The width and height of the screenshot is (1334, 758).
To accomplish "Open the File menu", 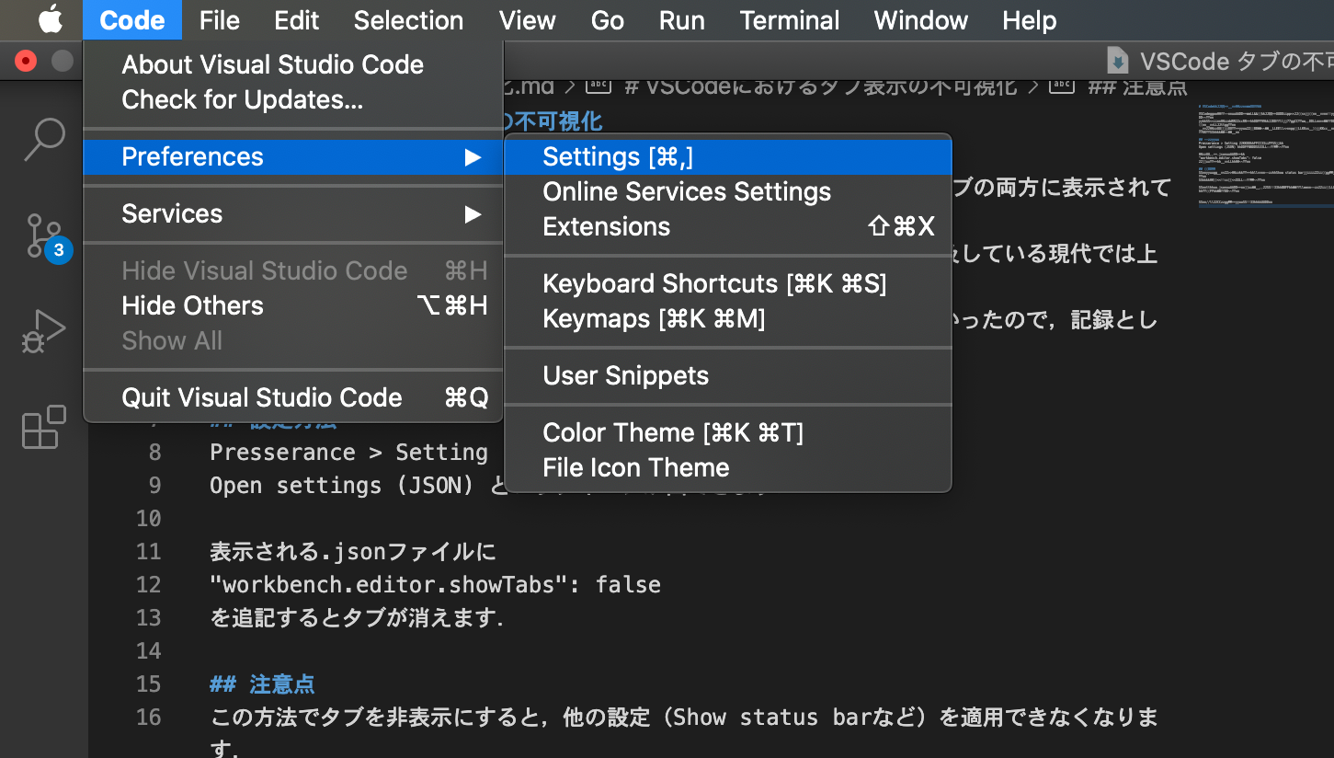I will tap(219, 20).
